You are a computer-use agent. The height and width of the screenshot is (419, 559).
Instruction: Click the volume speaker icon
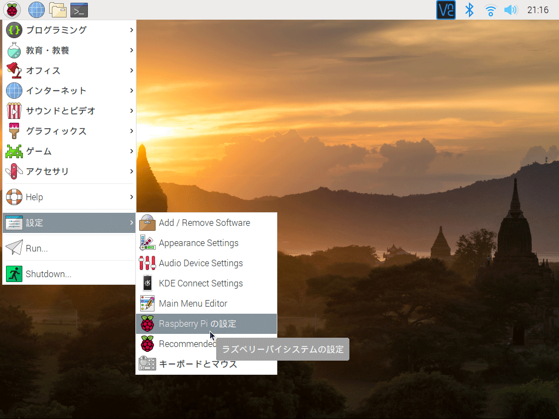click(510, 10)
